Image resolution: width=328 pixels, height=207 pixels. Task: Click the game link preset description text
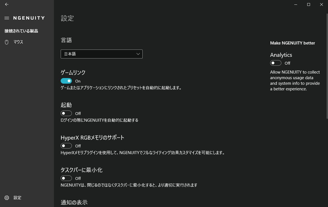coord(121,88)
